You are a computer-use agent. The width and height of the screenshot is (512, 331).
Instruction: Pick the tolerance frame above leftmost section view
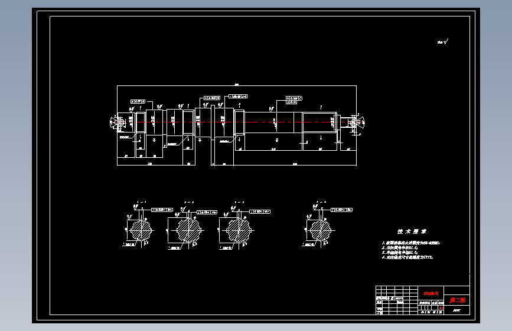[162, 210]
